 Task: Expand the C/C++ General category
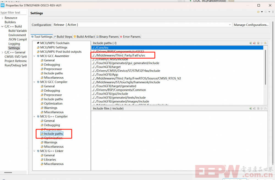pos(2,52)
